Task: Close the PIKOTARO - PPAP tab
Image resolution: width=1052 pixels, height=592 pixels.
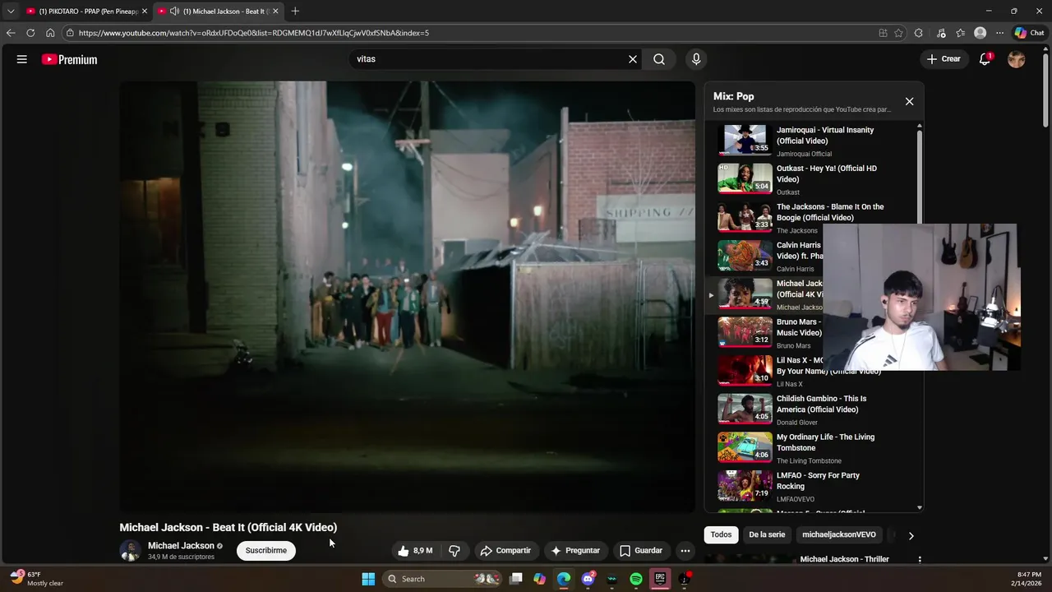Action: [145, 11]
